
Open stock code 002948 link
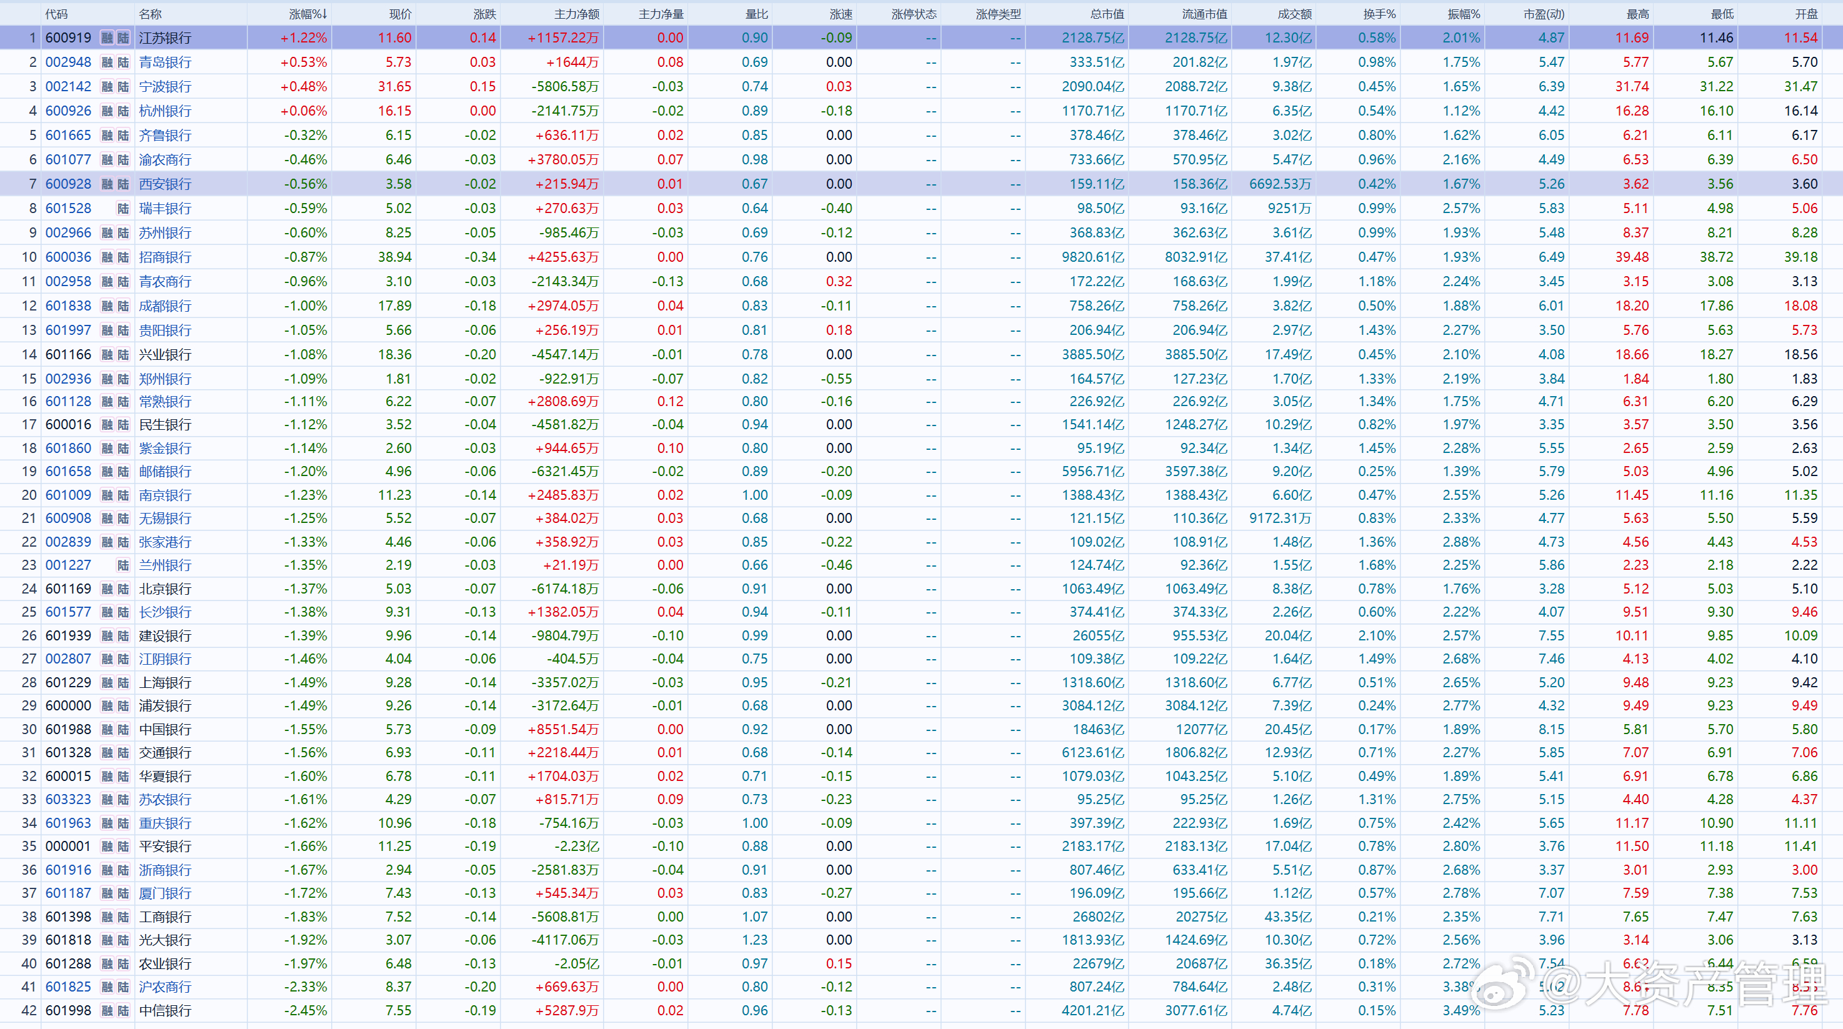[69, 62]
